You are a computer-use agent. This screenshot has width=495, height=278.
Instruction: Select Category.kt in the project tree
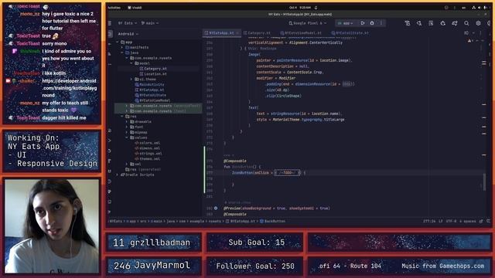[x=153, y=69]
